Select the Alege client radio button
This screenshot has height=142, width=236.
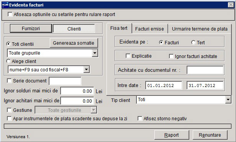[x=8, y=61]
